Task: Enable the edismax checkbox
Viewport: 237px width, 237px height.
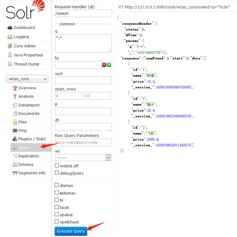Action: click(x=56, y=193)
